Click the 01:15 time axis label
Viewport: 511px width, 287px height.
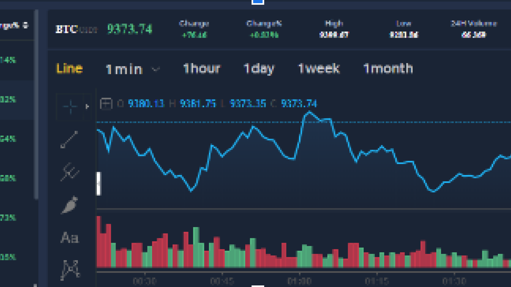click(x=377, y=281)
